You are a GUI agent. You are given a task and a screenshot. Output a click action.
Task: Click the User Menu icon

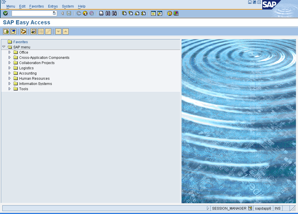[x=6, y=31]
